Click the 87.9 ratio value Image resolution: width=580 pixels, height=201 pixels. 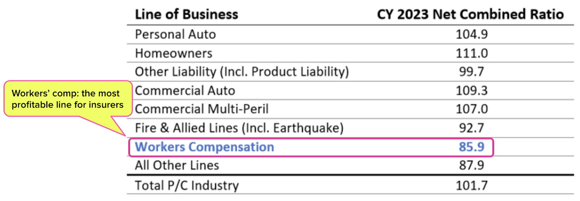(x=471, y=166)
